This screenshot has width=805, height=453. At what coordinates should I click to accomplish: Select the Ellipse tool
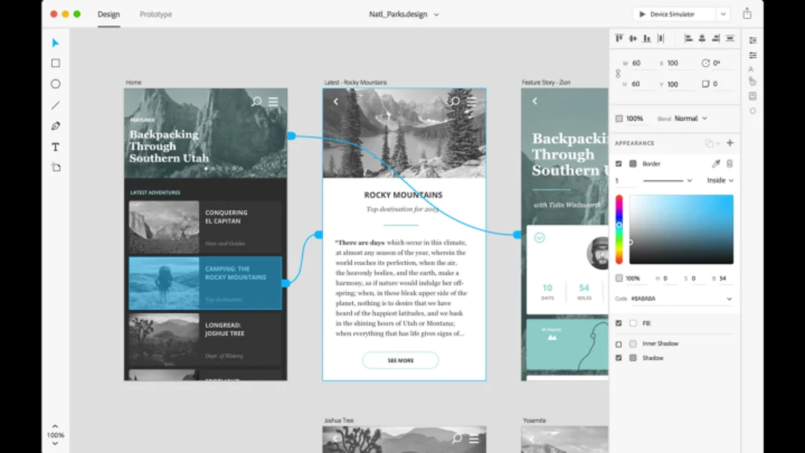(x=56, y=84)
